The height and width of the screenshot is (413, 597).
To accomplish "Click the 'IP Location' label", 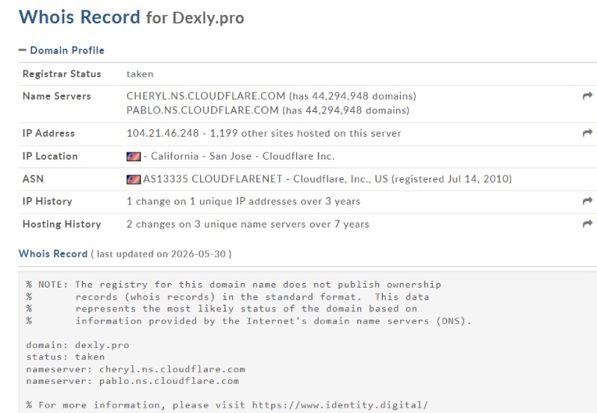I will [50, 156].
